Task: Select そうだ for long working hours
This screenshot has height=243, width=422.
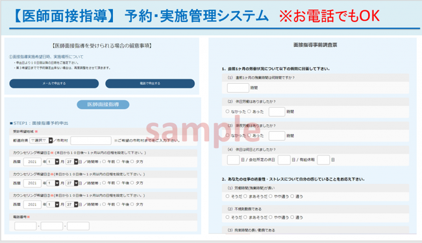Action: pyautogui.click(x=227, y=196)
